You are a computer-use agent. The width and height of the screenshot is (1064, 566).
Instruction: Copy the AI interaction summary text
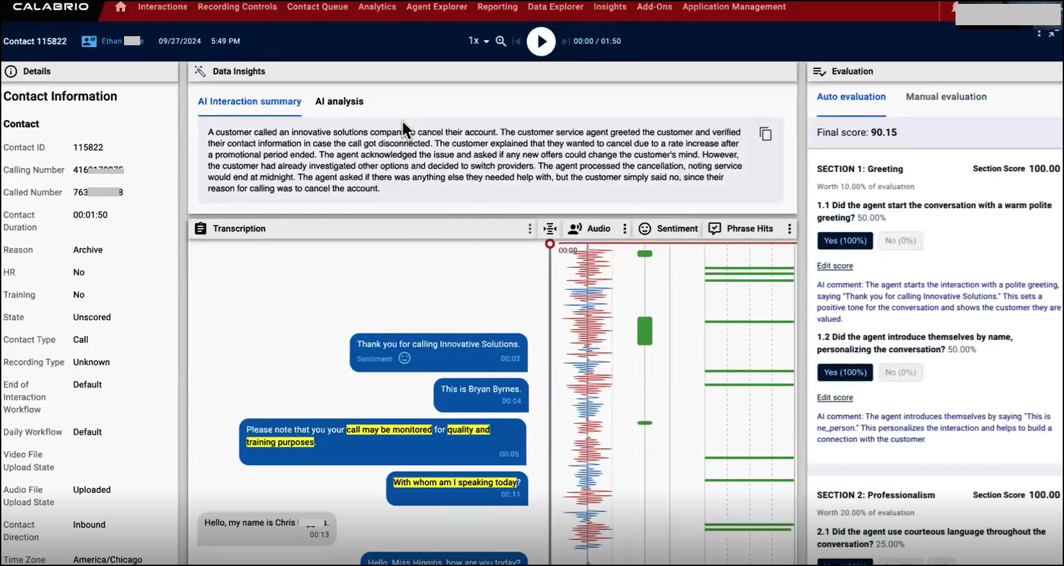click(766, 134)
